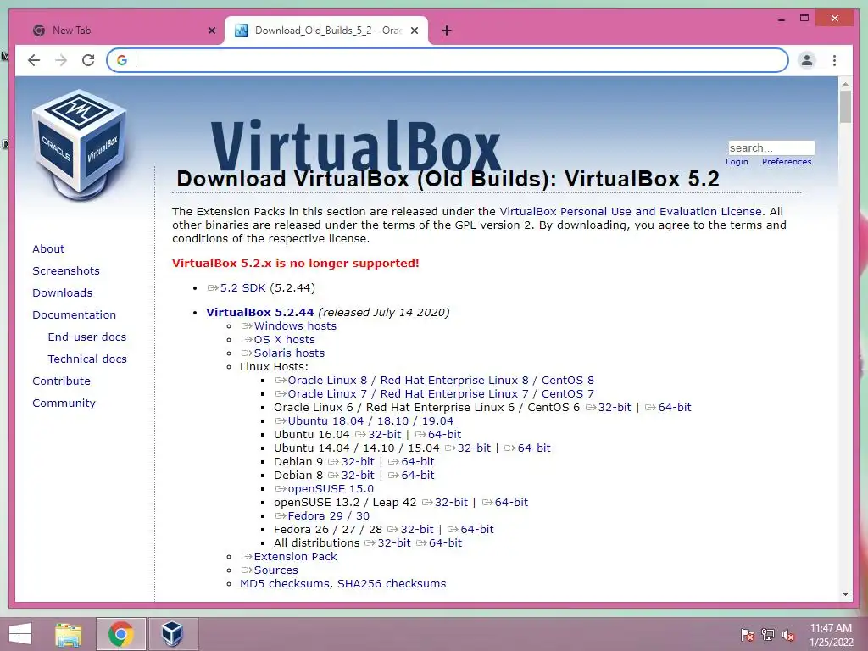Open Screenshots in sidebar
This screenshot has height=651, width=868.
(66, 270)
